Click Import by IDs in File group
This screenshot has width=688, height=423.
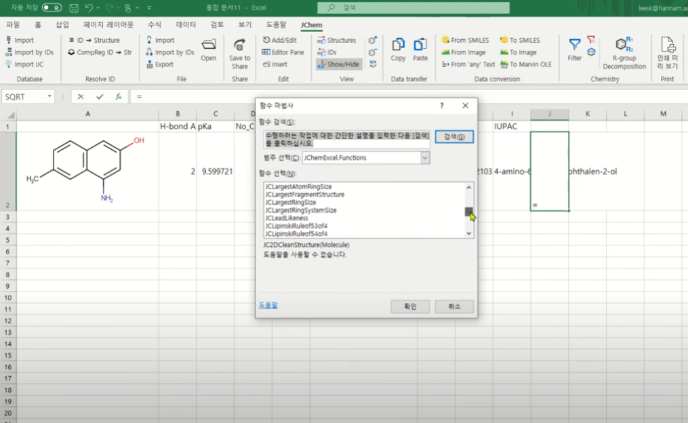click(170, 52)
